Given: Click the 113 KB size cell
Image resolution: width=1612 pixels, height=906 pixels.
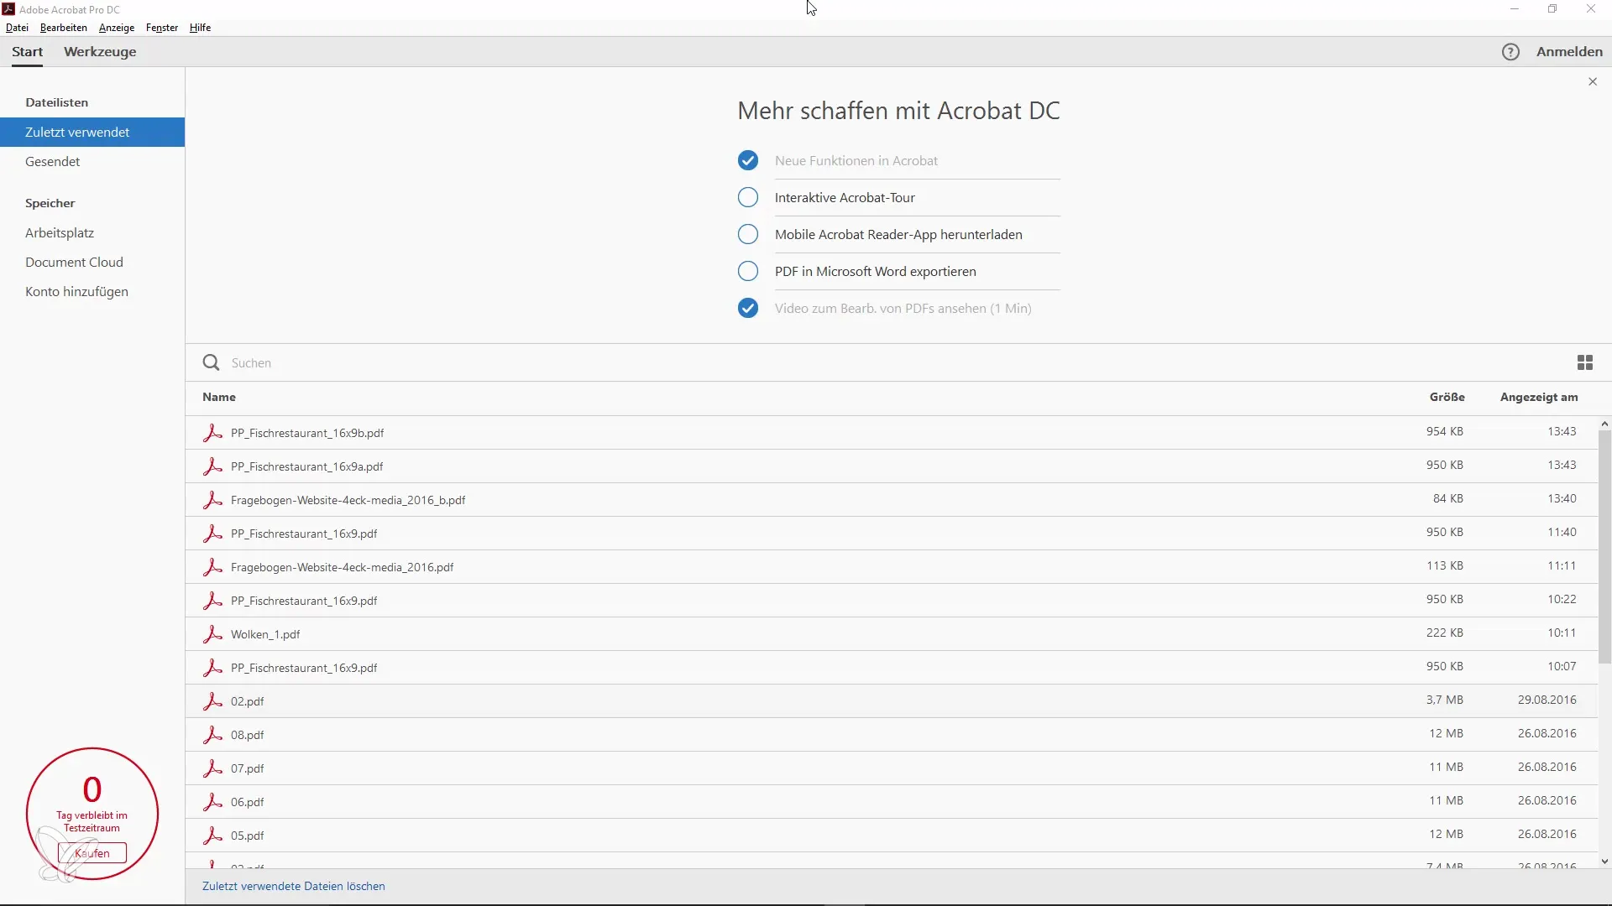Looking at the screenshot, I should pos(1444,565).
